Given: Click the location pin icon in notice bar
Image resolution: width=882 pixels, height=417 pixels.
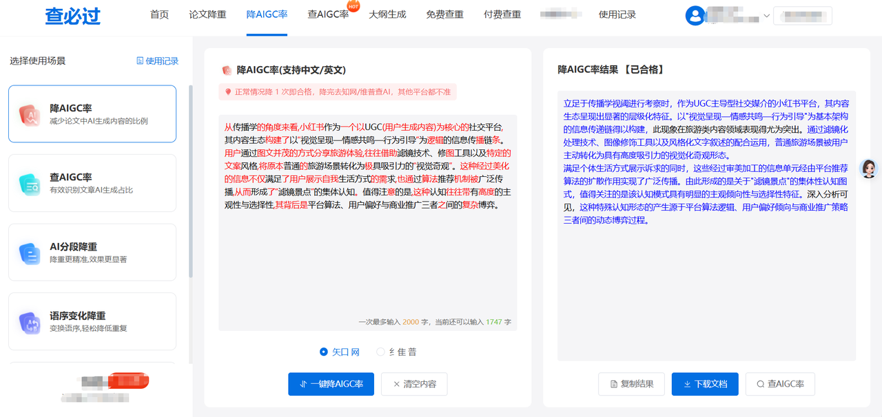Looking at the screenshot, I should click(228, 92).
